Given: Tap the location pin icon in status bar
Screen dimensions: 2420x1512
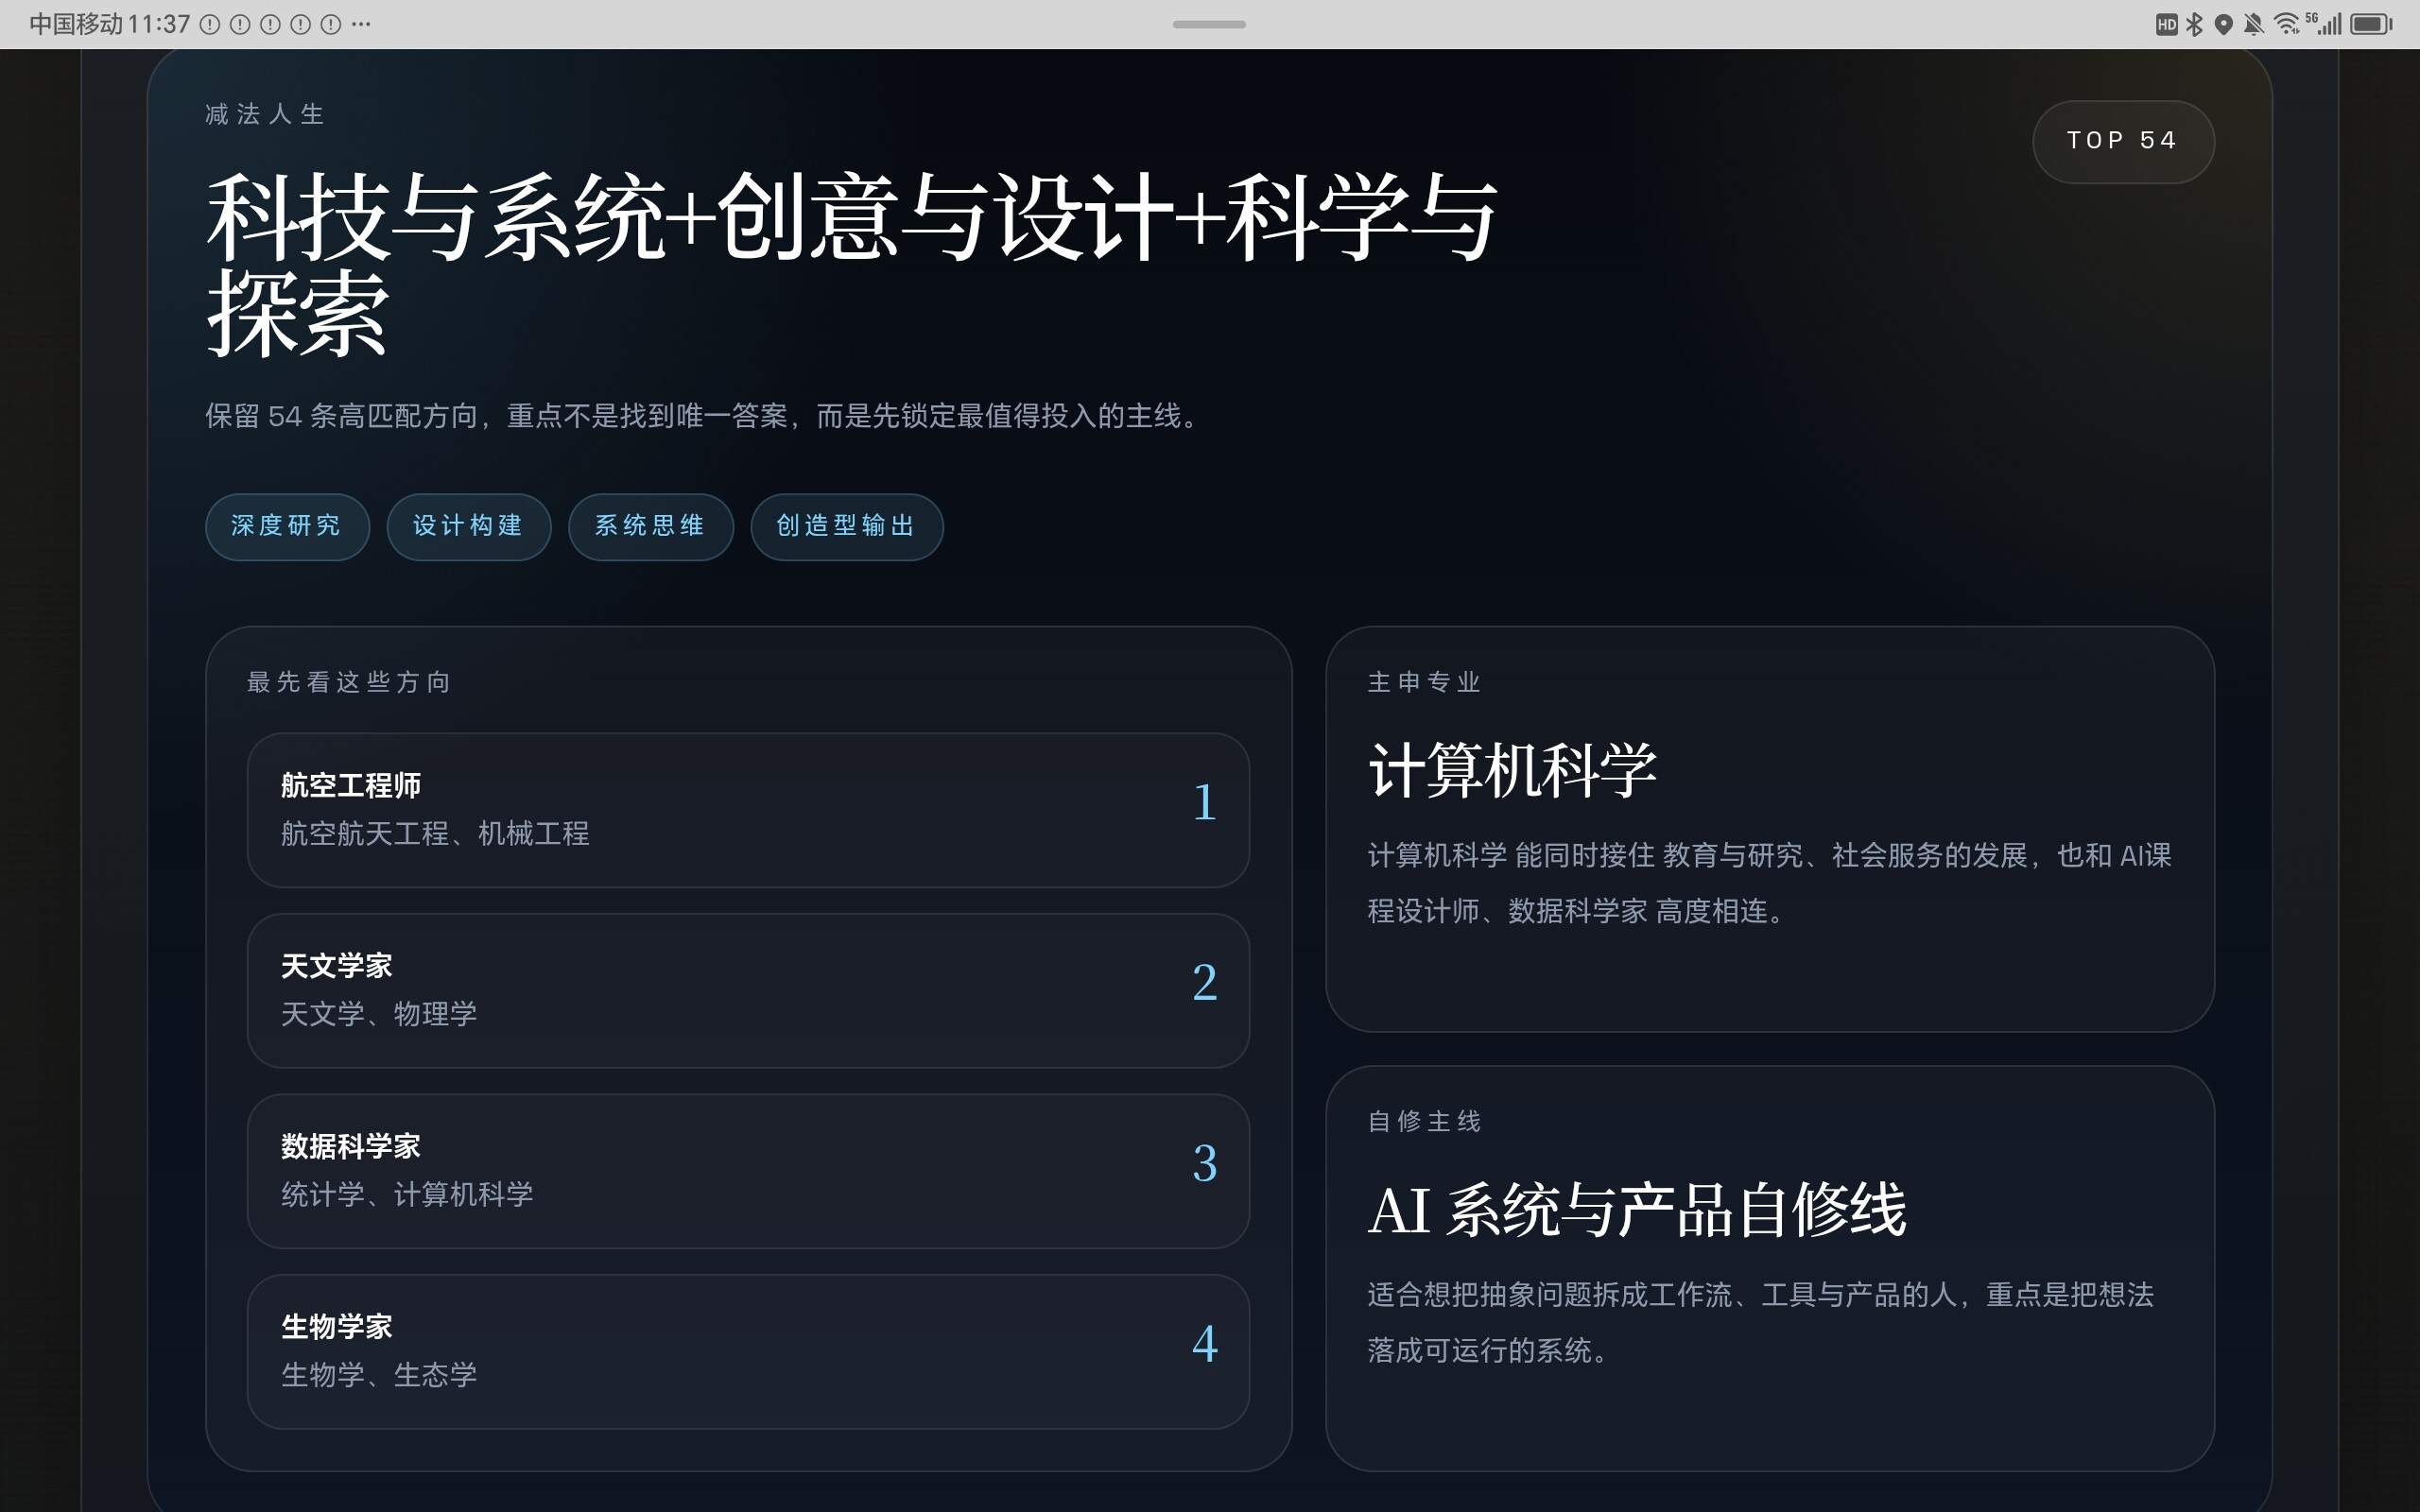Looking at the screenshot, I should pos(2224,22).
